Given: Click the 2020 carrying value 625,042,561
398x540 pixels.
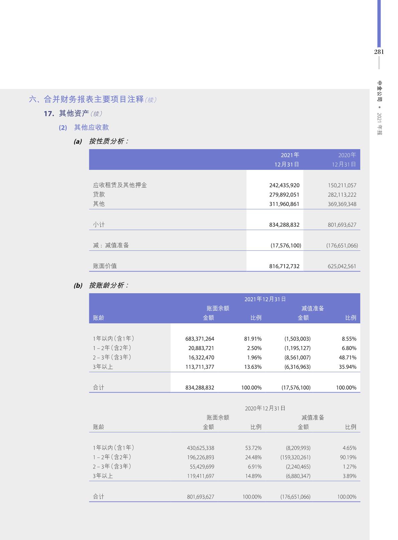Looking at the screenshot, I should click(x=342, y=266).
